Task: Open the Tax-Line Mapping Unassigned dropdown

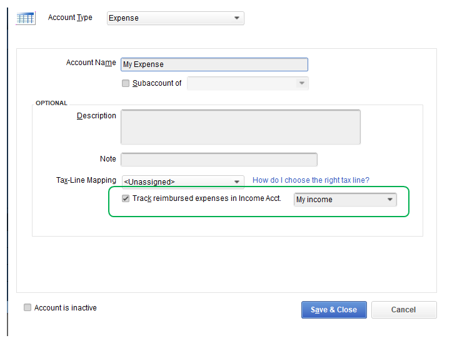Action: pyautogui.click(x=183, y=182)
